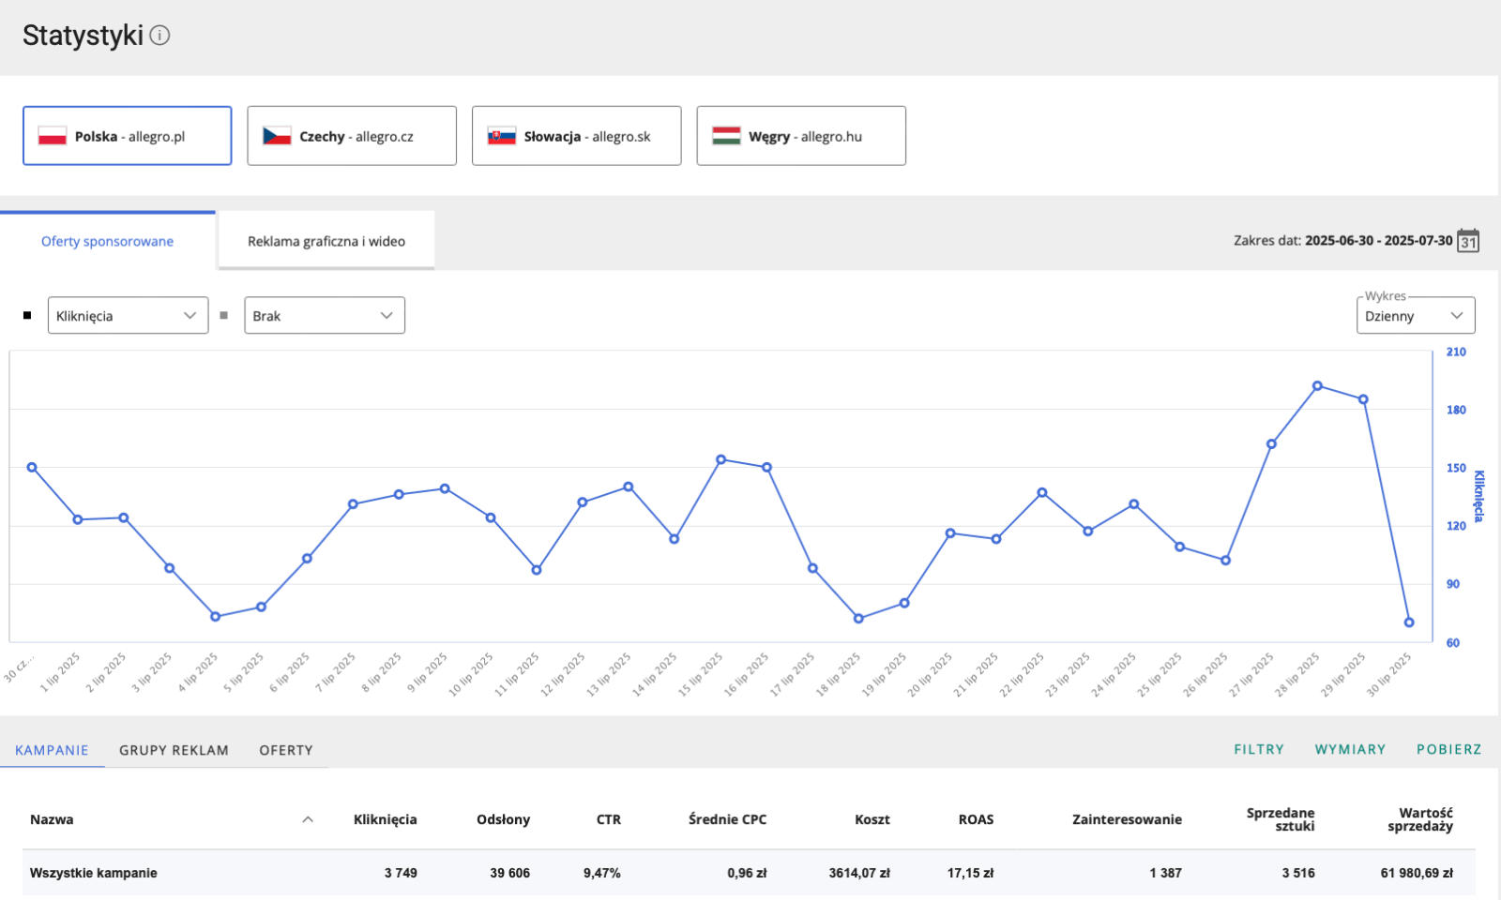Click the gray secondary series color square

click(223, 316)
